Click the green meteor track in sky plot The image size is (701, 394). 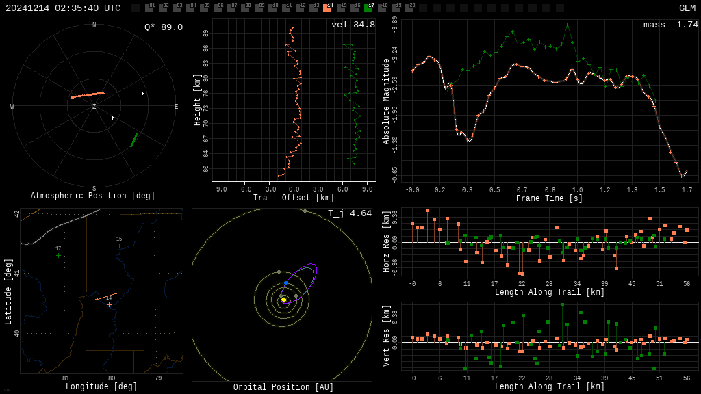(134, 140)
